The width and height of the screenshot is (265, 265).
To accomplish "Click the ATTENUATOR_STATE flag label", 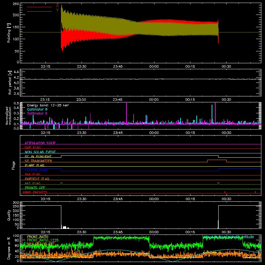I will [x=40, y=143].
